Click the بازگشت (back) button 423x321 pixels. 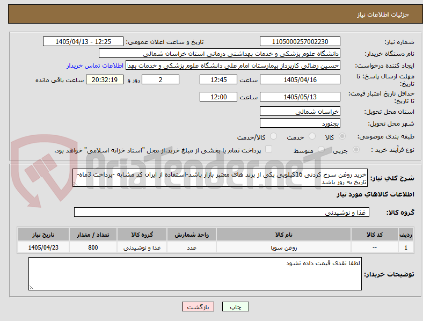pos(198,307)
